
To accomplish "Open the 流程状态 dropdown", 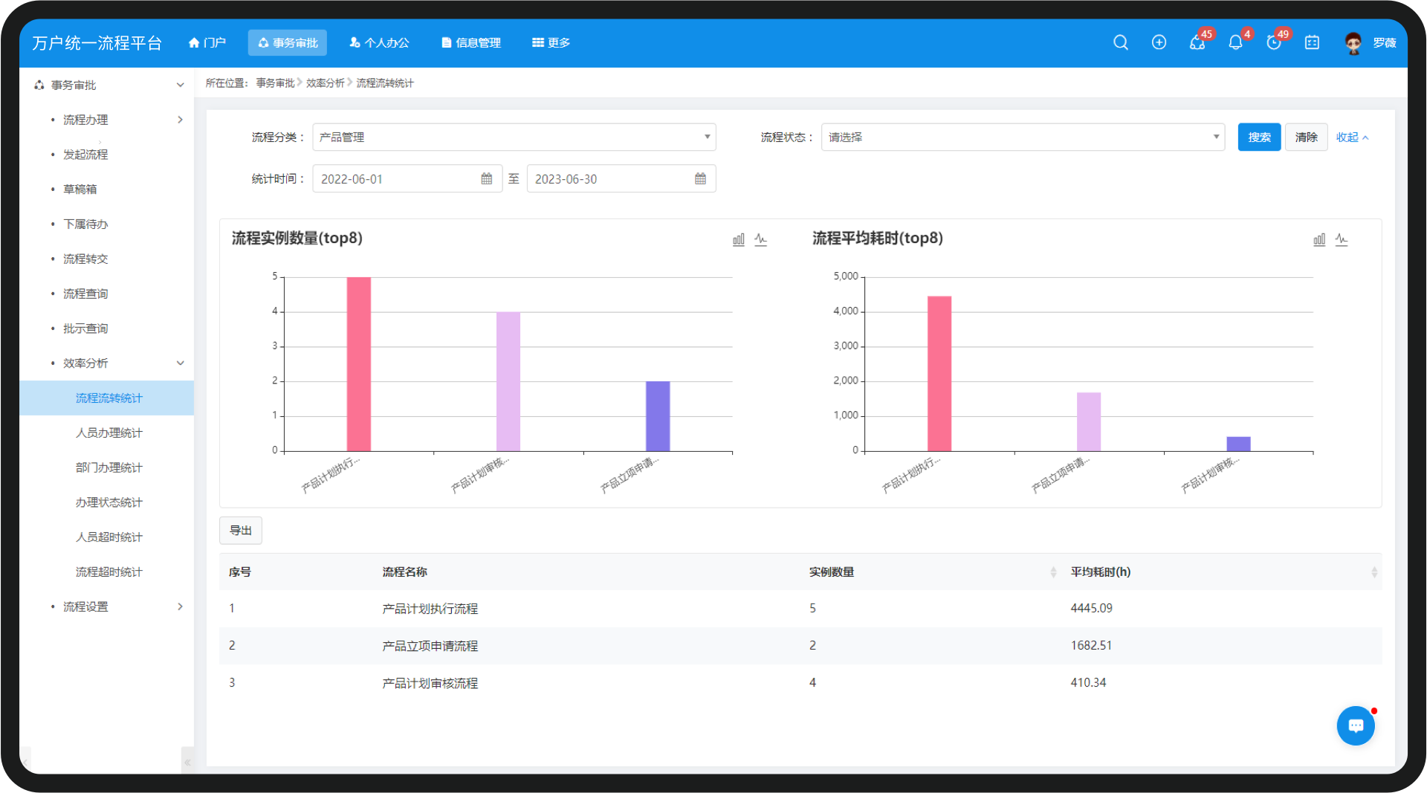I will (1022, 137).
